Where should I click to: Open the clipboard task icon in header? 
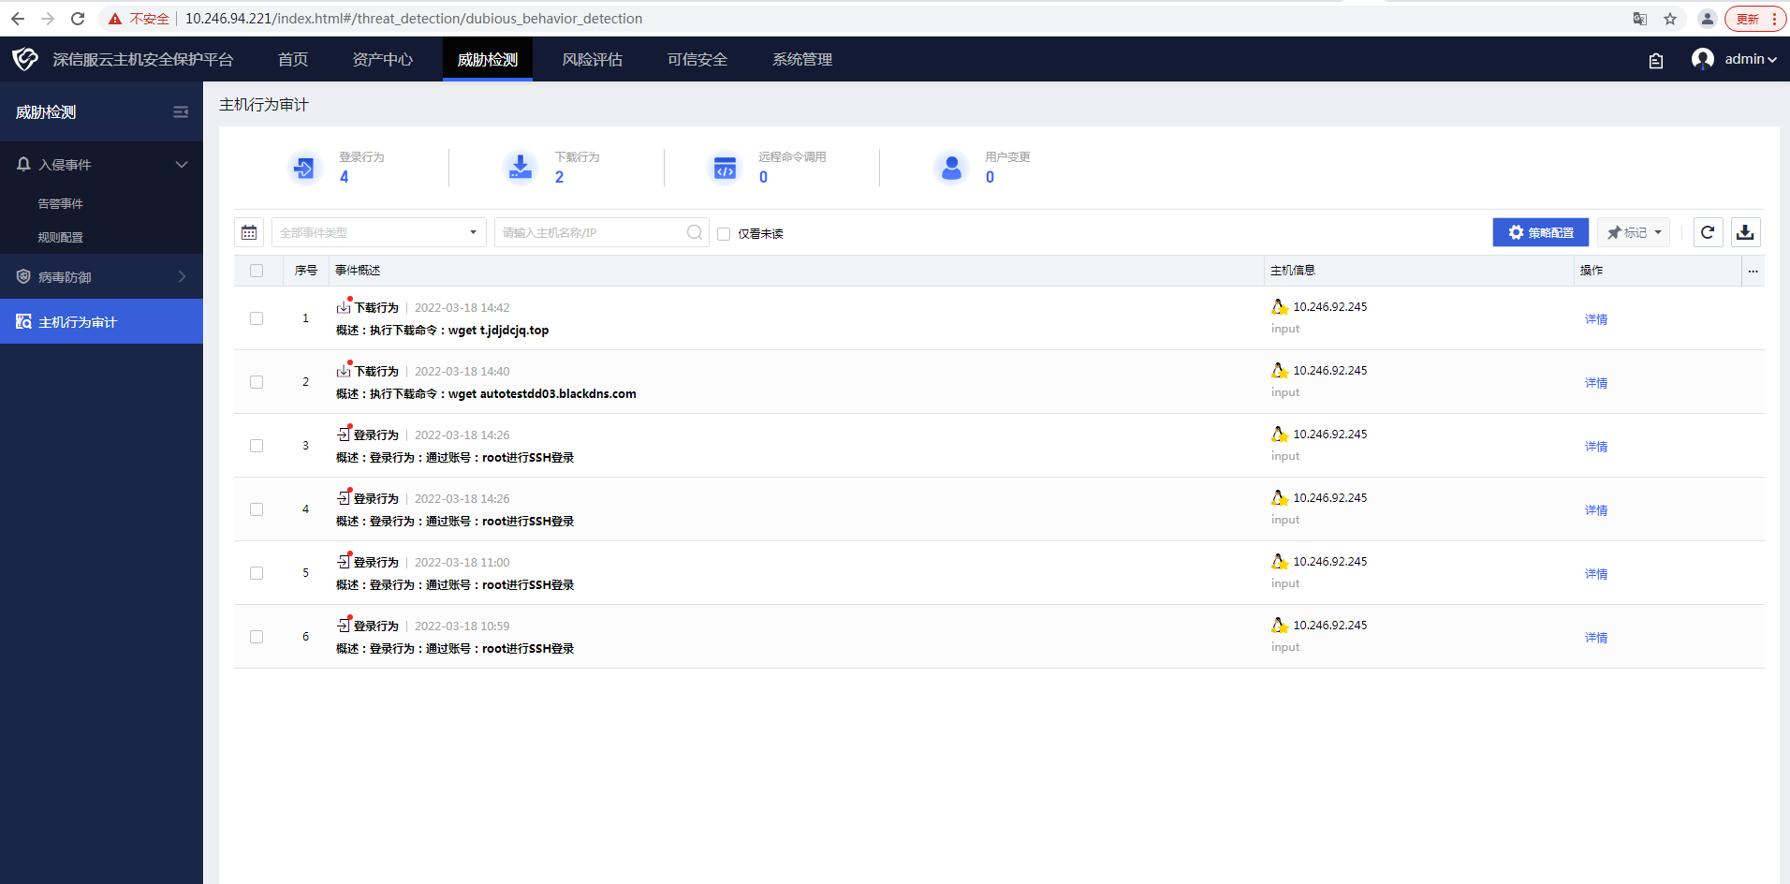(x=1656, y=61)
